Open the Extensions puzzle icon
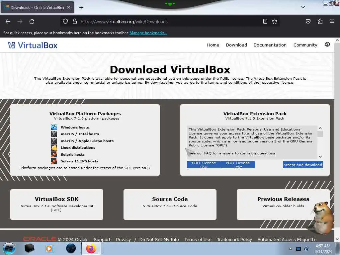This screenshot has height=255, width=340. point(320,21)
